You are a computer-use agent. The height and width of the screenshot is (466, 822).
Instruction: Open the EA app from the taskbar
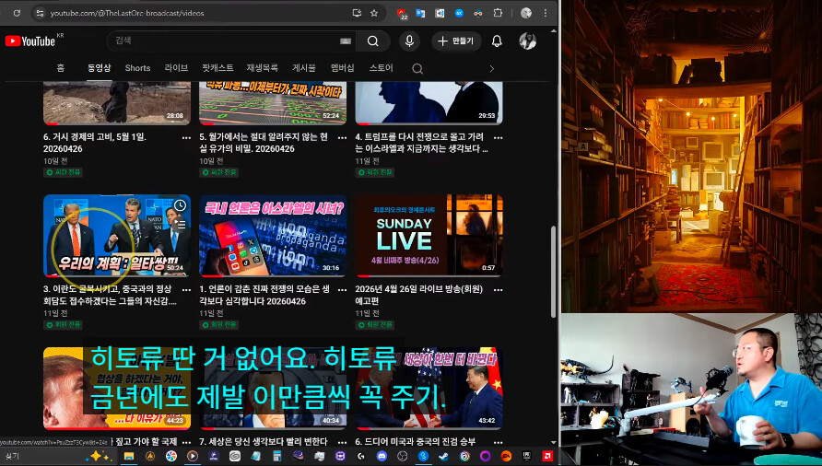click(506, 456)
